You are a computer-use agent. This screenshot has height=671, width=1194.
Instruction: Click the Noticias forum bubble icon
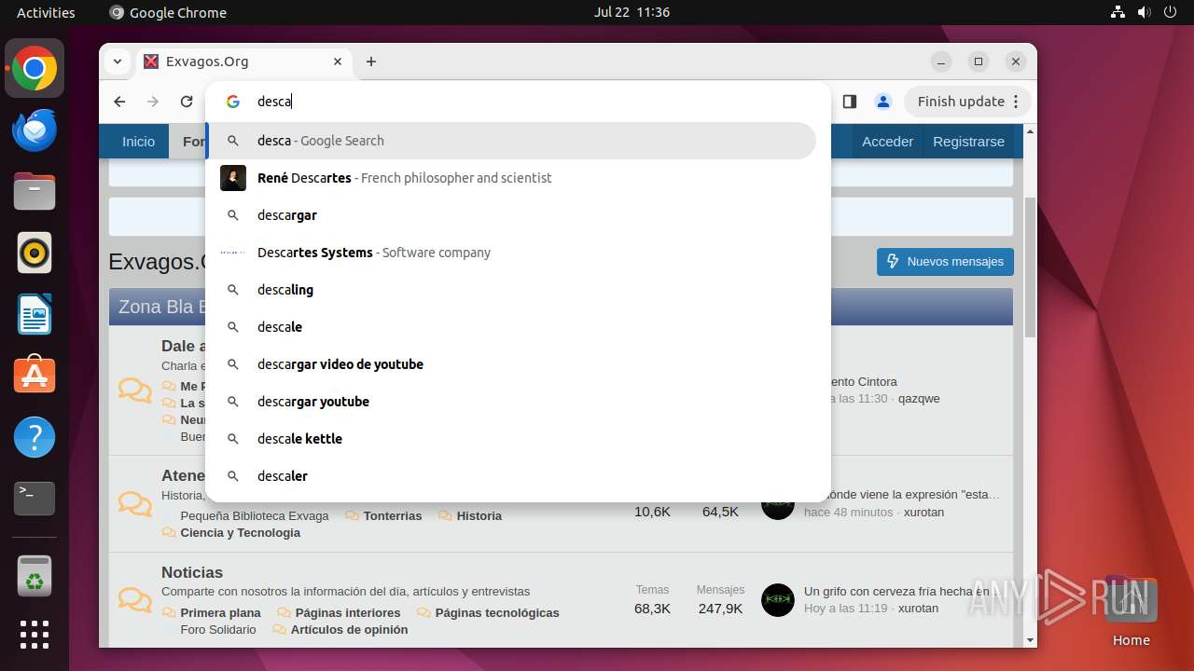135,599
